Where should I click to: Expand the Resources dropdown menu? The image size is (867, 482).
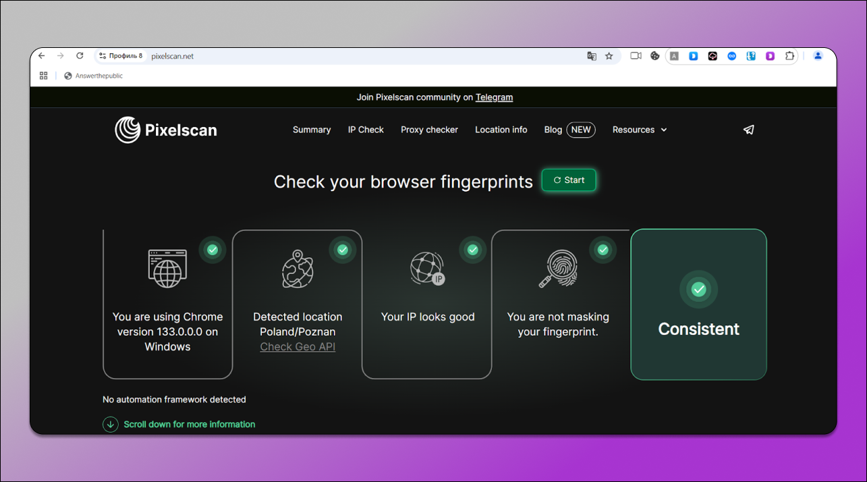tap(640, 130)
